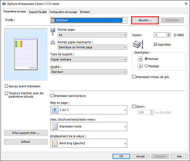The width and height of the screenshot is (190, 161).
Task: Click the Format page icon
Action: point(53,32)
